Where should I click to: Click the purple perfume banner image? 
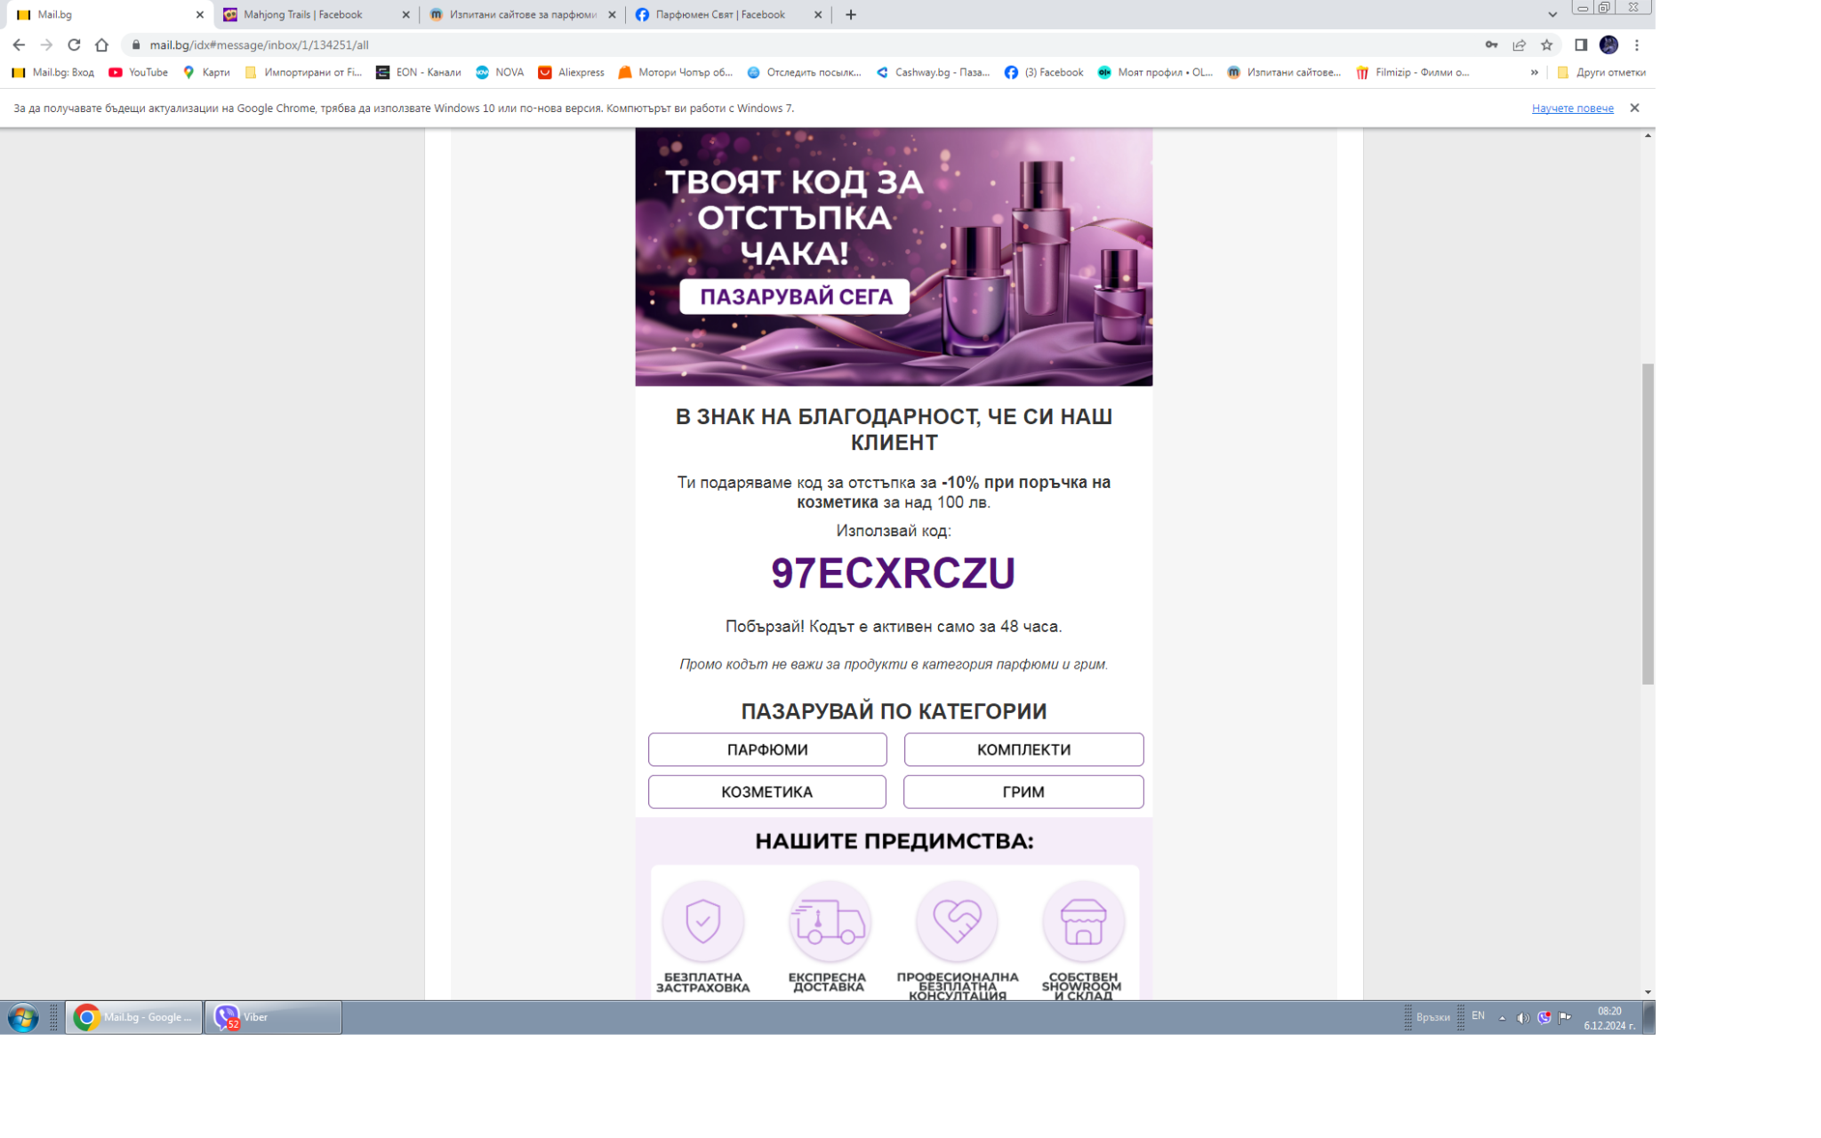pyautogui.click(x=894, y=256)
